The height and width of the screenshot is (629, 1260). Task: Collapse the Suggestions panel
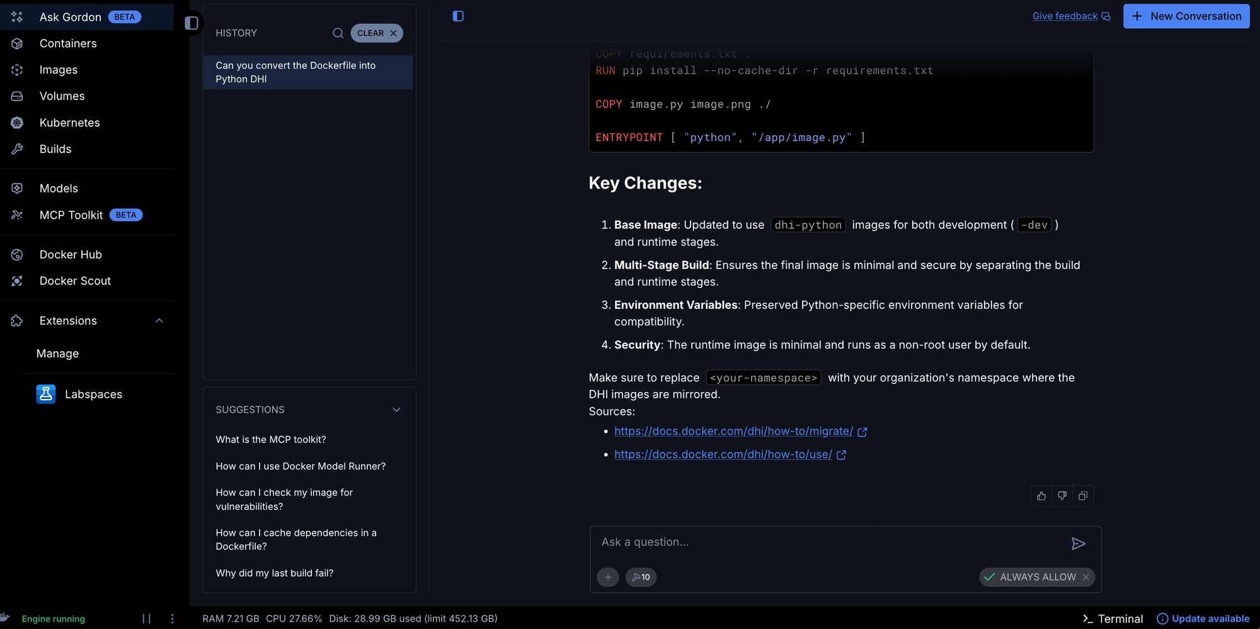[x=396, y=410]
